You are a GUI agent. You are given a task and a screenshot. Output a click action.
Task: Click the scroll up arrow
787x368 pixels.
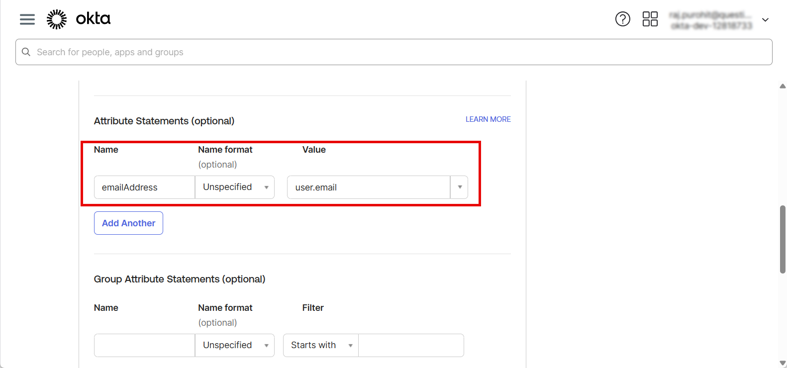[783, 86]
